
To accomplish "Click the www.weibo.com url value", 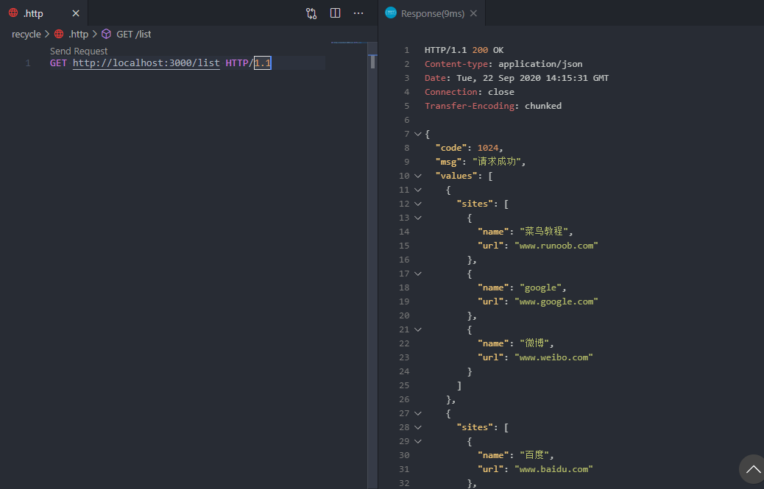I will pos(553,357).
